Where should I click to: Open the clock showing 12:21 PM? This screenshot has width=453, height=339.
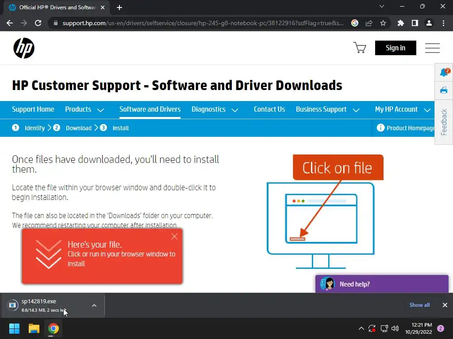(x=418, y=328)
